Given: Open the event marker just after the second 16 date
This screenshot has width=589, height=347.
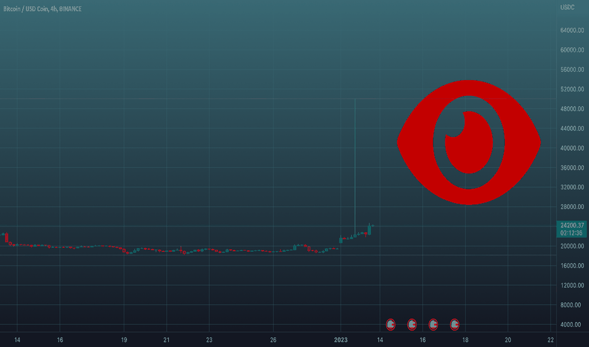Looking at the screenshot, I should [433, 324].
